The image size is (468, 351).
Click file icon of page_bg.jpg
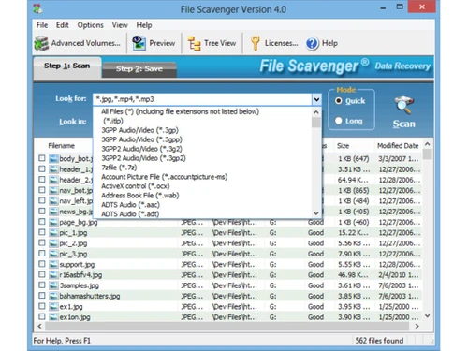tap(53, 222)
